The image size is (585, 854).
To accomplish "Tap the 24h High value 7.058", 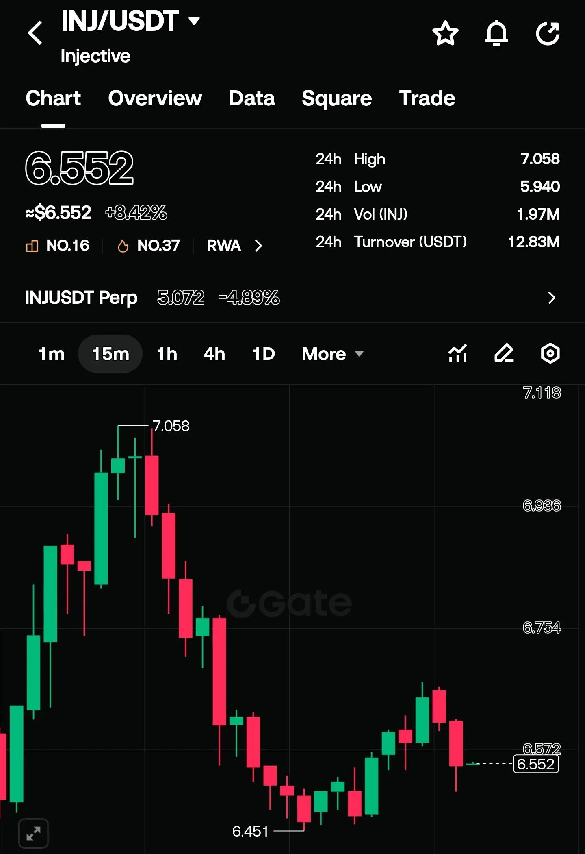I will click(540, 159).
